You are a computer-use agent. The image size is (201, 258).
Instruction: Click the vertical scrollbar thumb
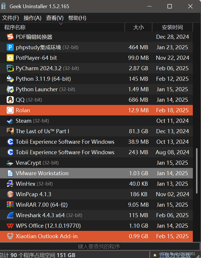pos(197,171)
